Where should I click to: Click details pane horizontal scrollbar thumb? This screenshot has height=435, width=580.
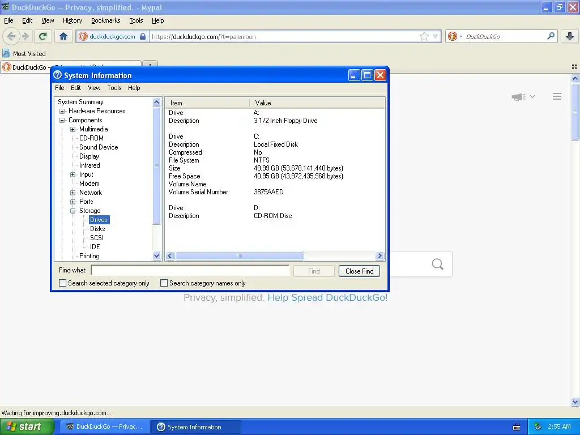(239, 255)
